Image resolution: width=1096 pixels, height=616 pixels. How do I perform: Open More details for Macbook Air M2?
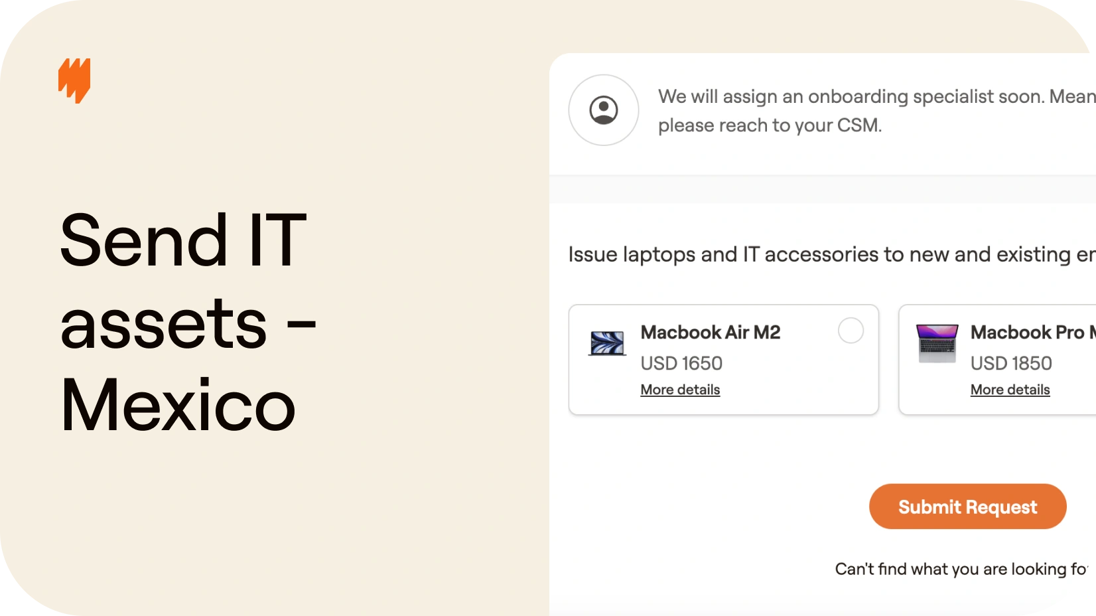pyautogui.click(x=680, y=390)
